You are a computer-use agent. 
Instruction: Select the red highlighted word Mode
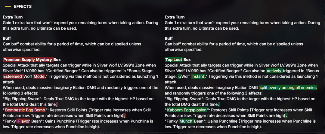tap(39, 76)
